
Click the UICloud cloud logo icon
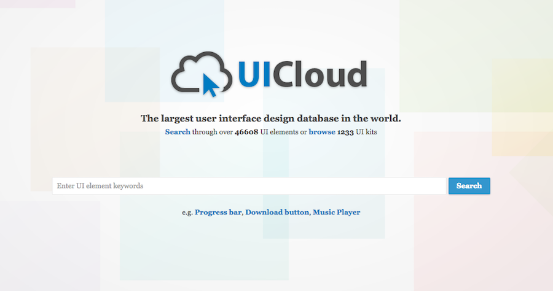[x=202, y=75]
